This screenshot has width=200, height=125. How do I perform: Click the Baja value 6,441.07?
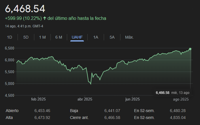pos(112,111)
